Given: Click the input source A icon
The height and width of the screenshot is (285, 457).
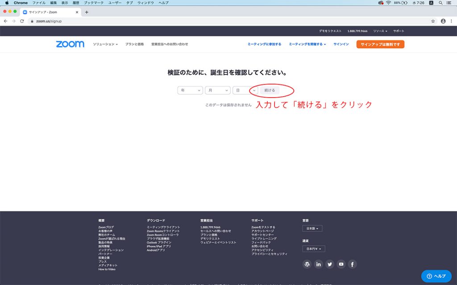Looking at the screenshot, I should point(431,3).
